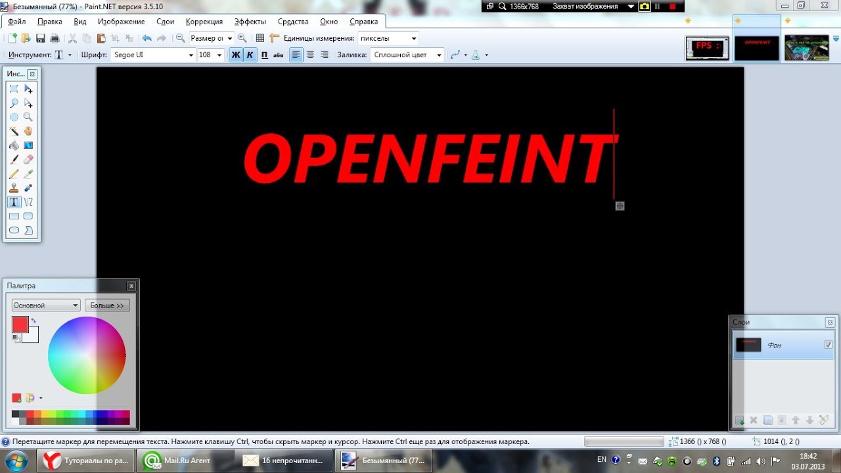This screenshot has width=841, height=473.
Task: Select the Rounded Rectangle tool
Action: [x=28, y=216]
